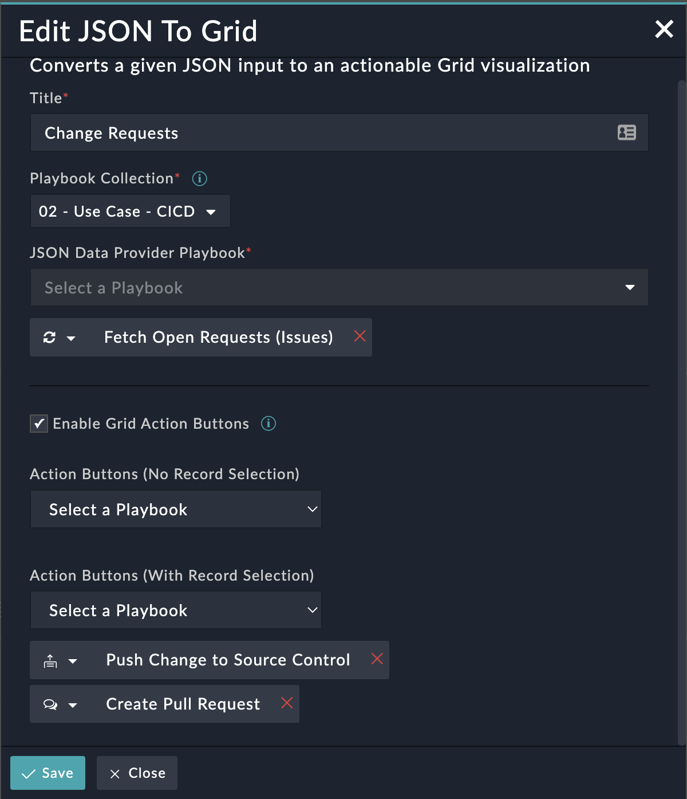Click the upload icon beside Push Change
This screenshot has height=799, width=687.
50,661
